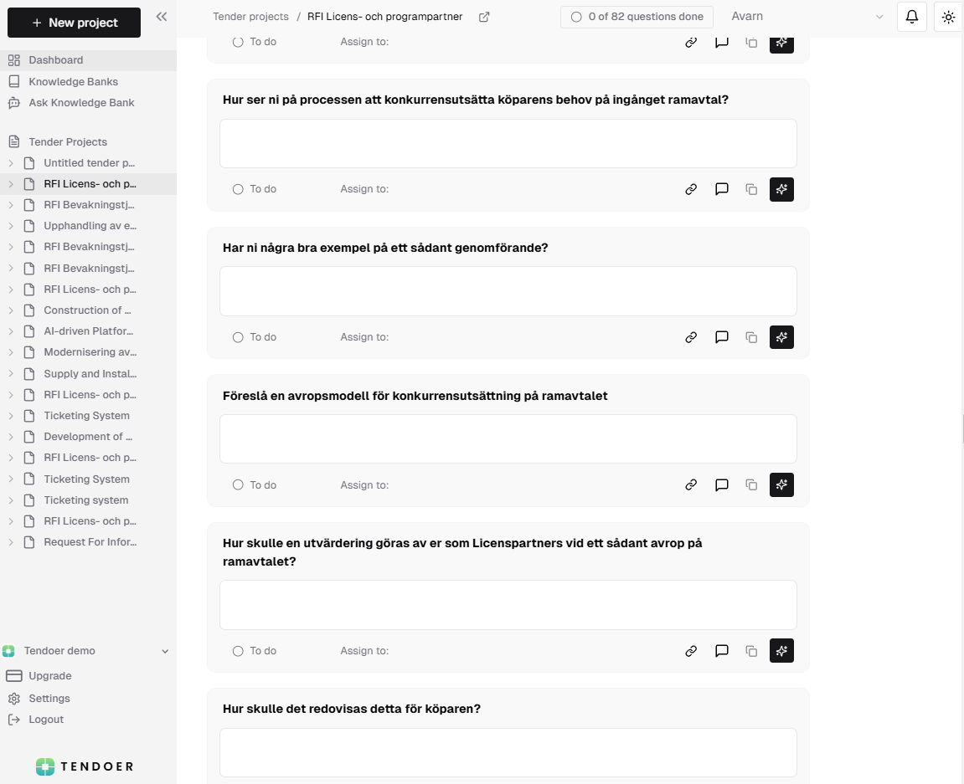The height and width of the screenshot is (784, 964).
Task: Mark 'Föreslå en avropsmodell' question as done
Action: pos(238,484)
